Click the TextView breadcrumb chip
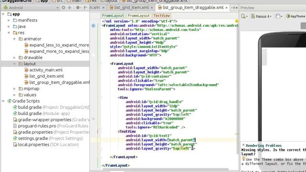The image size is (306, 172). pos(162,16)
